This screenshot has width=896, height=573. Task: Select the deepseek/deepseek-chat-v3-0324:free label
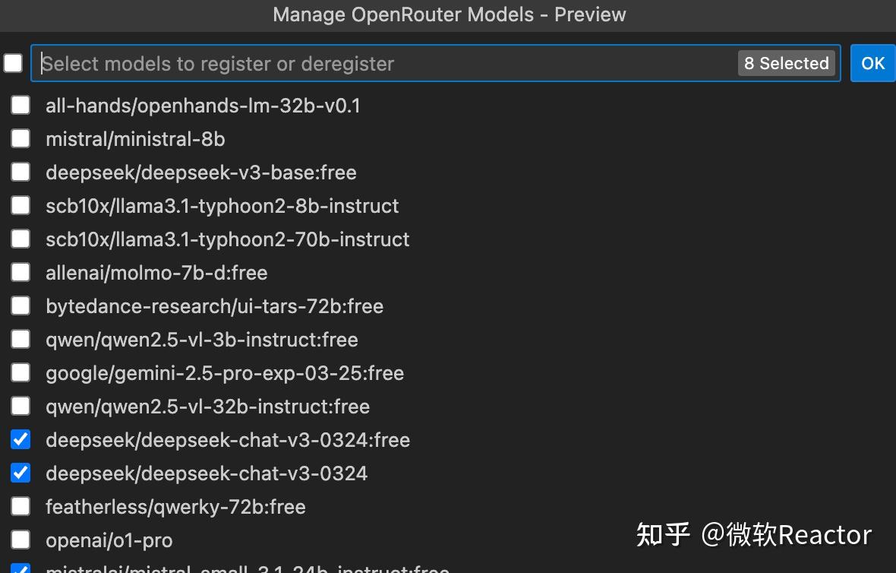click(x=228, y=440)
